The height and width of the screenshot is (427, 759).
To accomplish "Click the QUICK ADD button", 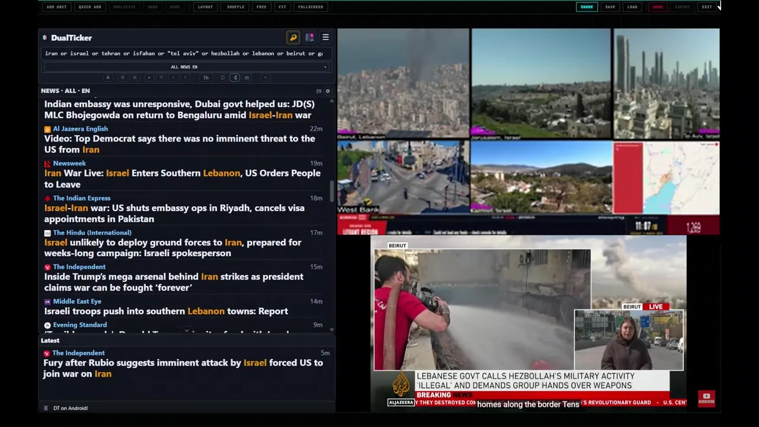I will [90, 7].
